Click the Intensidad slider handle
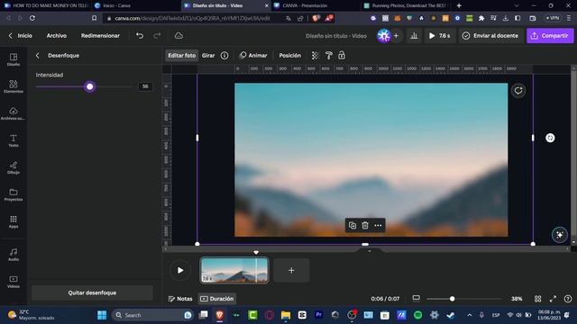 90,86
